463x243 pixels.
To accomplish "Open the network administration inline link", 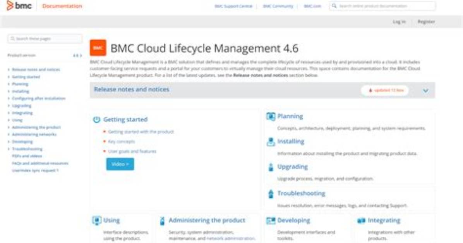I will 231,238.
